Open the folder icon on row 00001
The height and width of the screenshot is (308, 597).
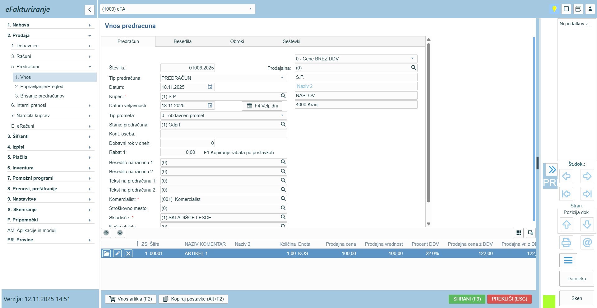(106, 254)
